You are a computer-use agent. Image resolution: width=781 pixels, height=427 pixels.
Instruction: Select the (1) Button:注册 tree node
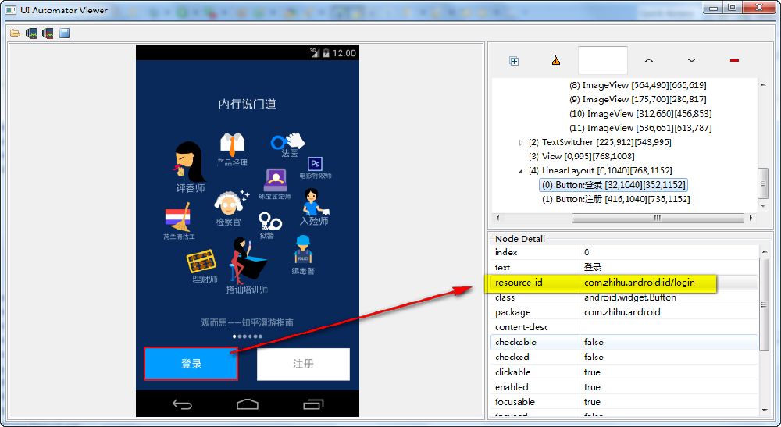615,199
